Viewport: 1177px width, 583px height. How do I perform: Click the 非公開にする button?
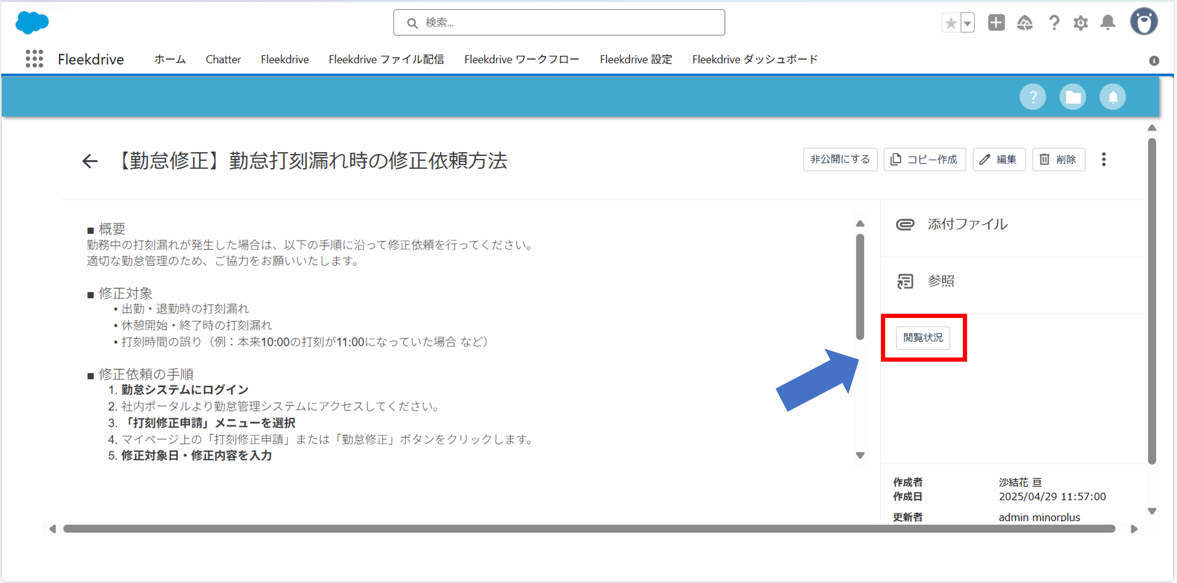(x=840, y=159)
